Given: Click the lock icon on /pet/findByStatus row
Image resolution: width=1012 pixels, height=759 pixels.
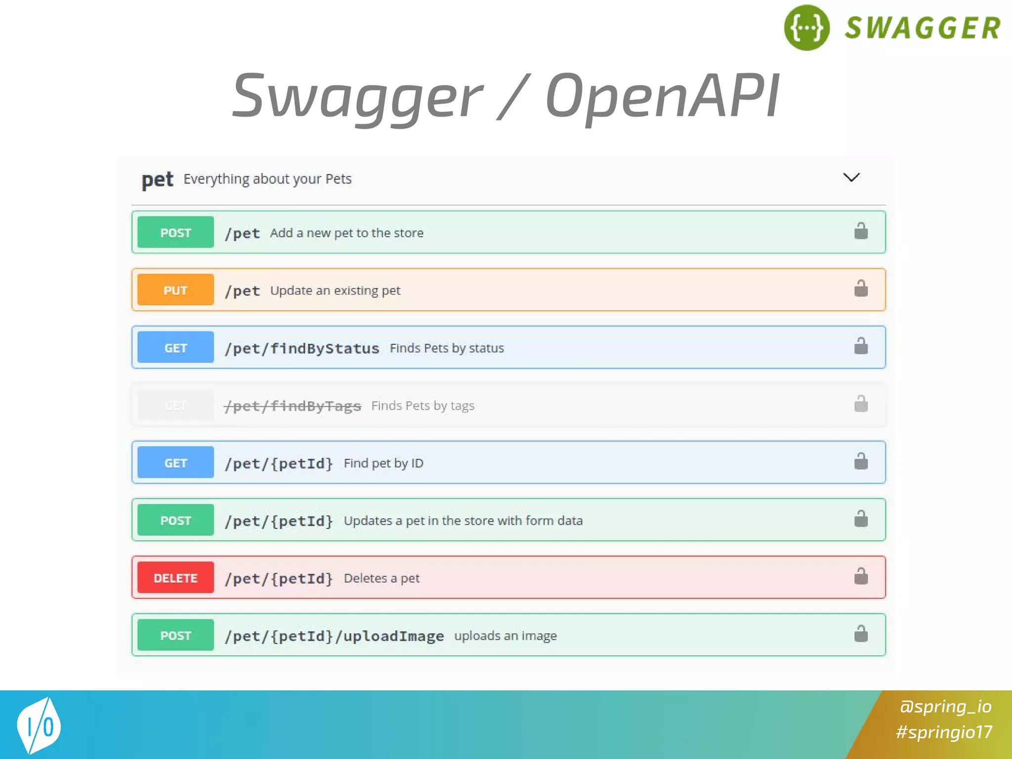Looking at the screenshot, I should [861, 346].
